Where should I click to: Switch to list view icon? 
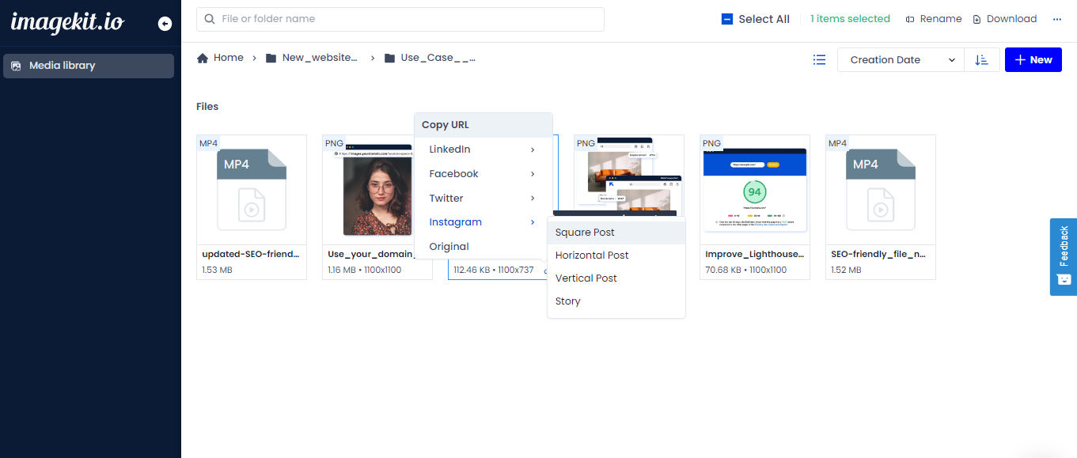click(x=820, y=59)
